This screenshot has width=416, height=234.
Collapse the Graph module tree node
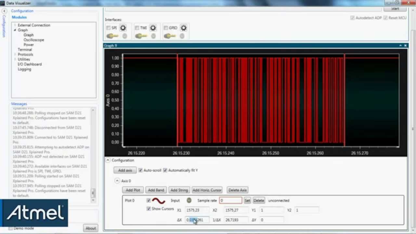15,30
